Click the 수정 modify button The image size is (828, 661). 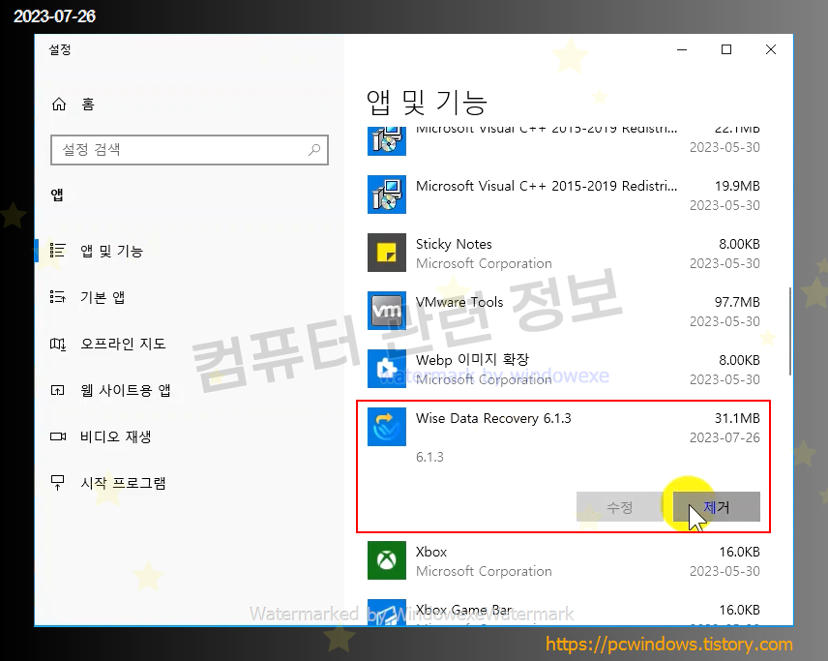pyautogui.click(x=620, y=507)
